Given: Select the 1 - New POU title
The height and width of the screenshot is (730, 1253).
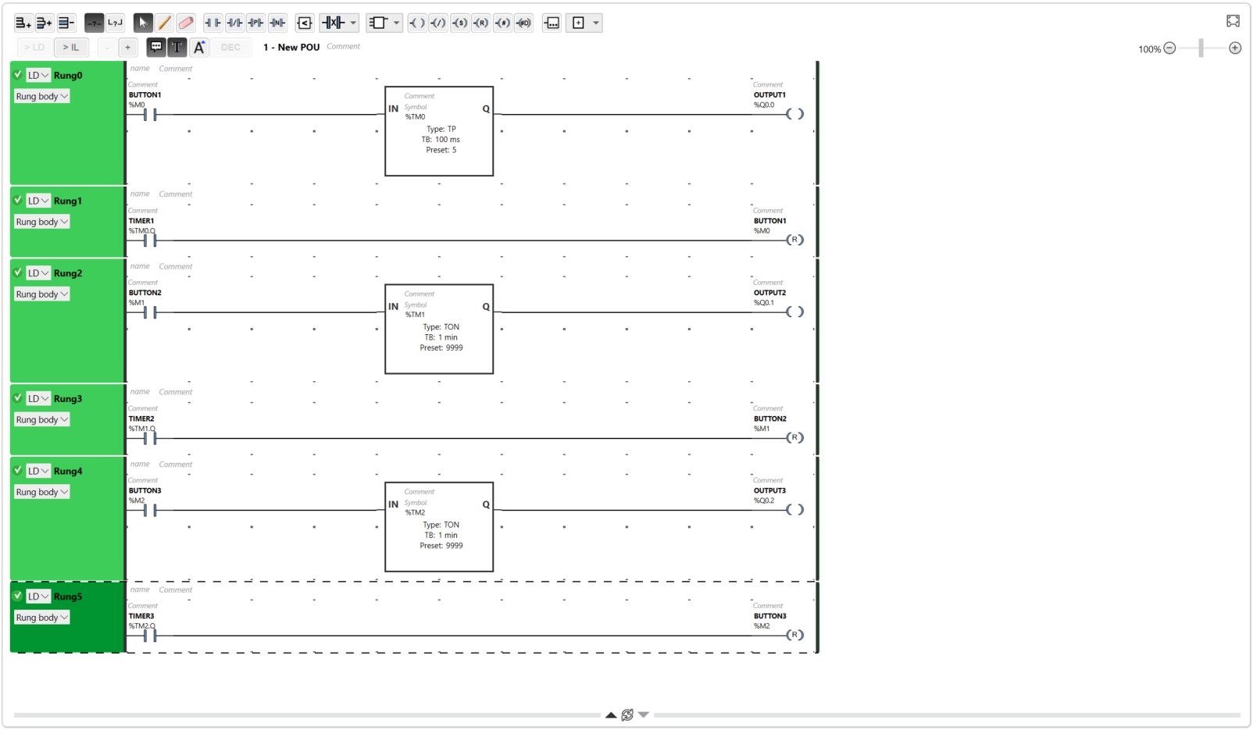Looking at the screenshot, I should [291, 47].
